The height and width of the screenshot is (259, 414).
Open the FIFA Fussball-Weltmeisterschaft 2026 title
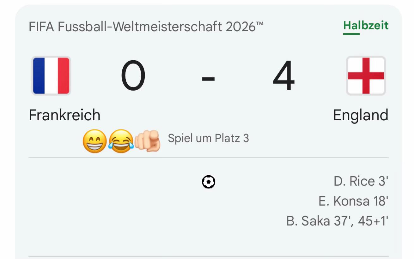coord(146,27)
